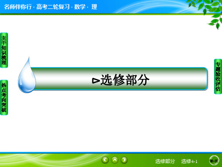Click the 选修部分 footer label
The image size is (222, 167).
click(165, 161)
